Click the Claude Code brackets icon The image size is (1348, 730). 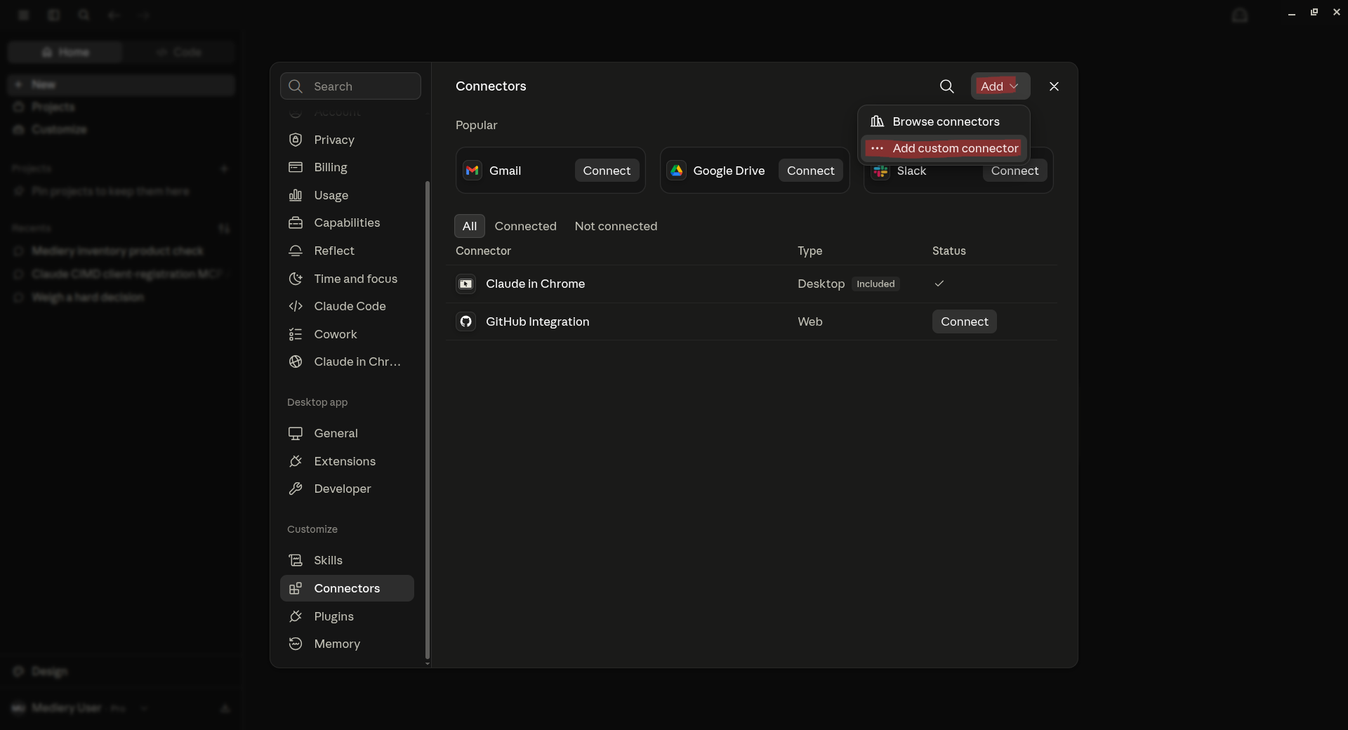296,306
